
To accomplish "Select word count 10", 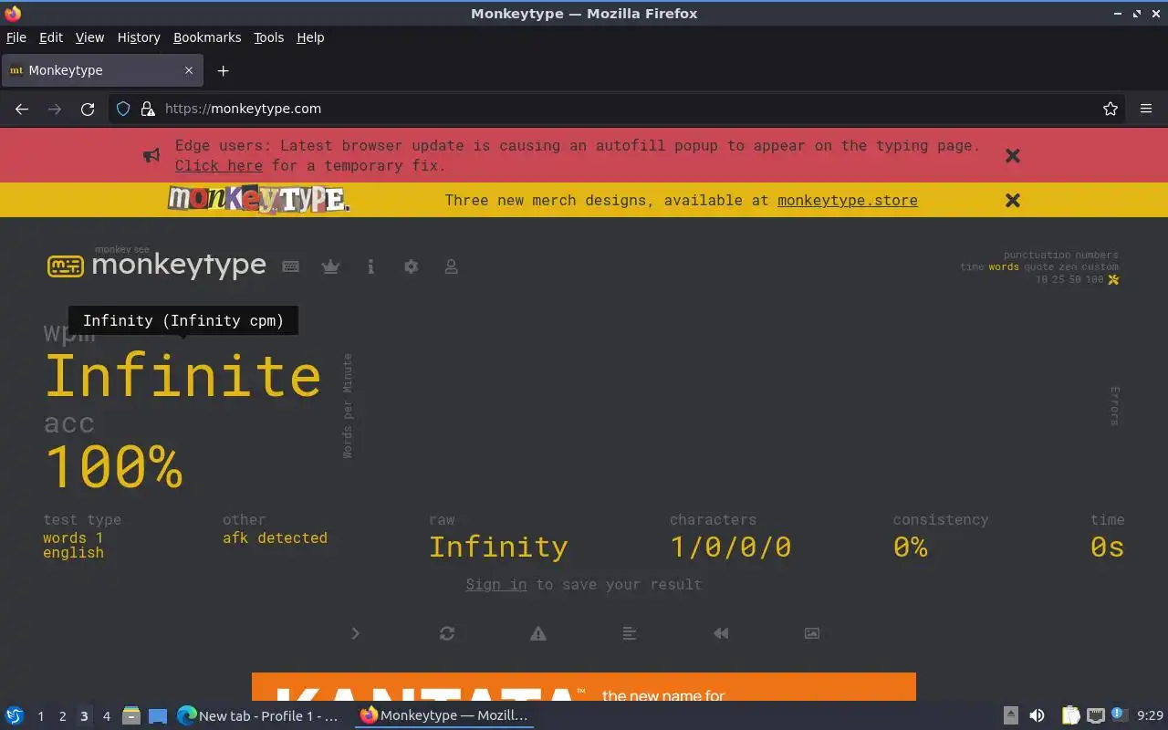I will point(1041,279).
